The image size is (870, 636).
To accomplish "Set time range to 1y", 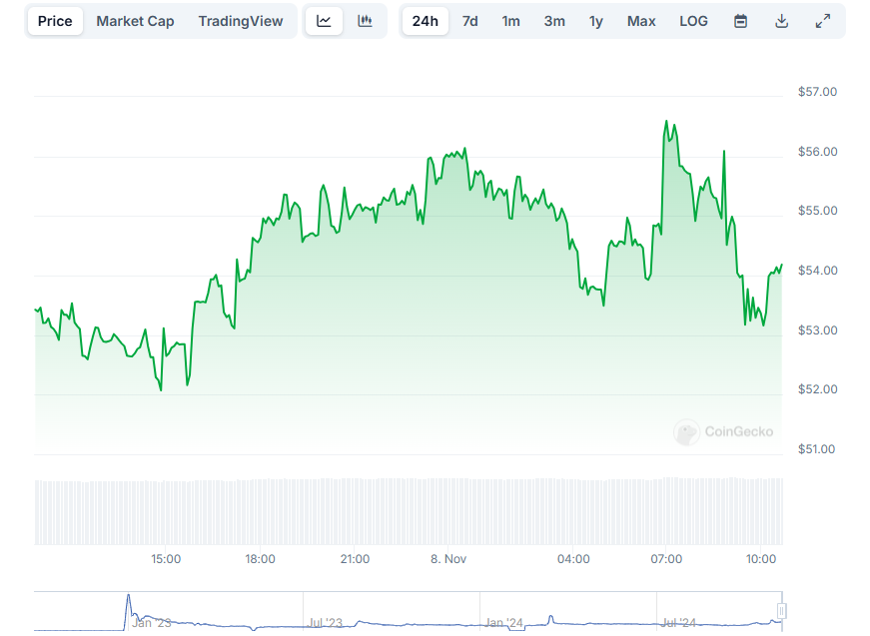I will tap(596, 21).
